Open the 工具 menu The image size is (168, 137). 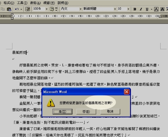click(22, 3)
